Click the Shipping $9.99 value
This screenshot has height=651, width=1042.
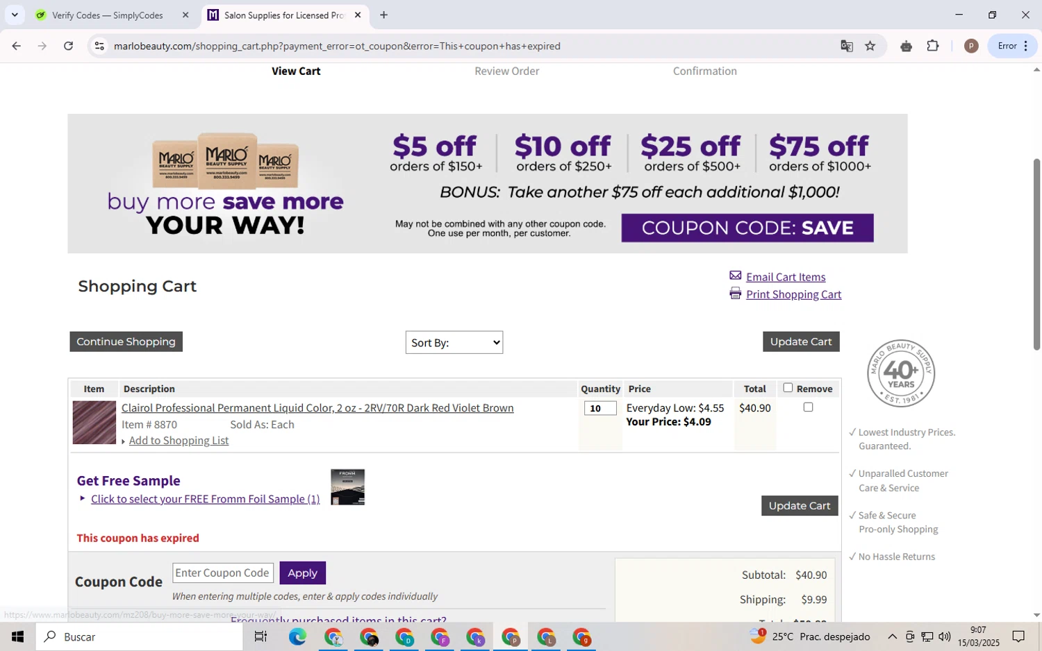pos(814,599)
